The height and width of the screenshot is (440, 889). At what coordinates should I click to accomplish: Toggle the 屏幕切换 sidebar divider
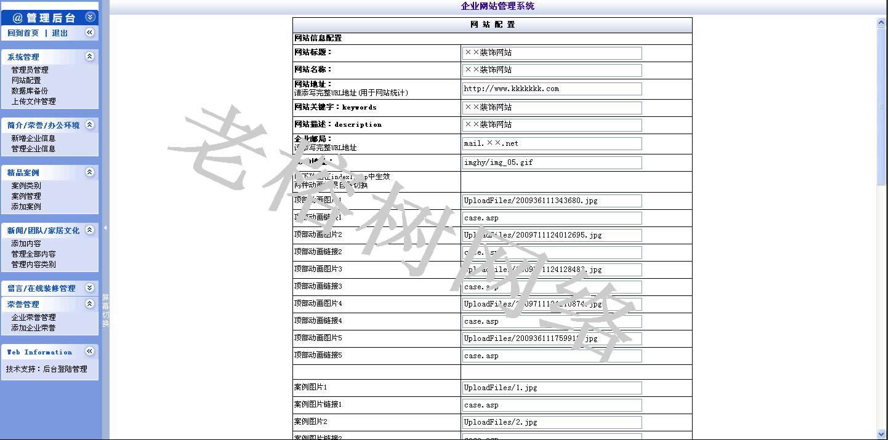(x=105, y=310)
